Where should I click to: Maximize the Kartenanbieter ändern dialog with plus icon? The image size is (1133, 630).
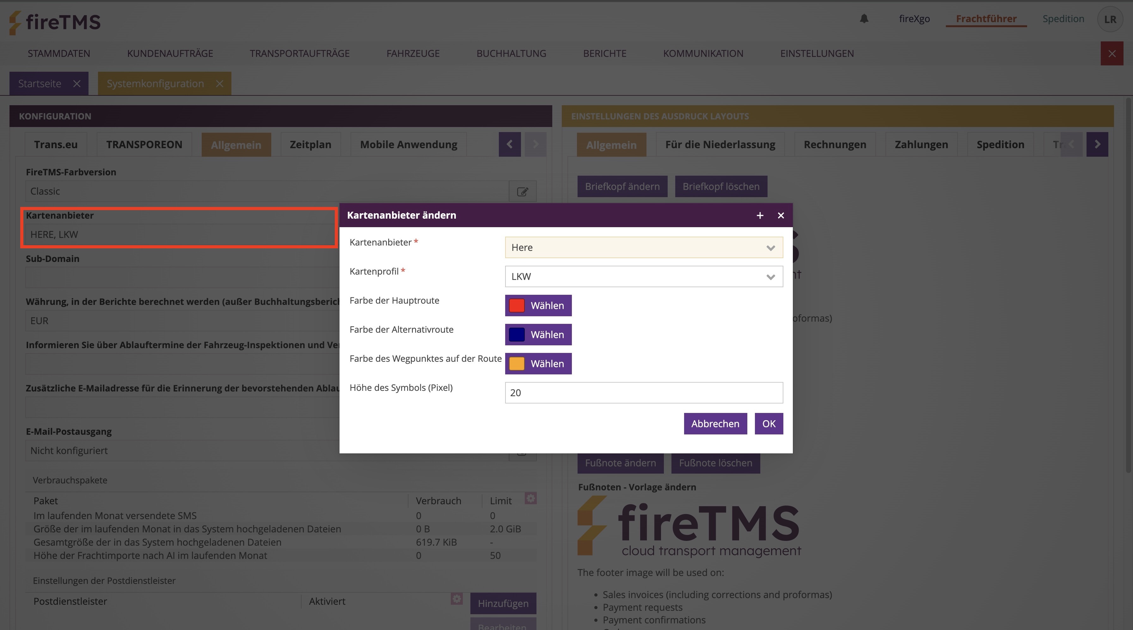(760, 215)
